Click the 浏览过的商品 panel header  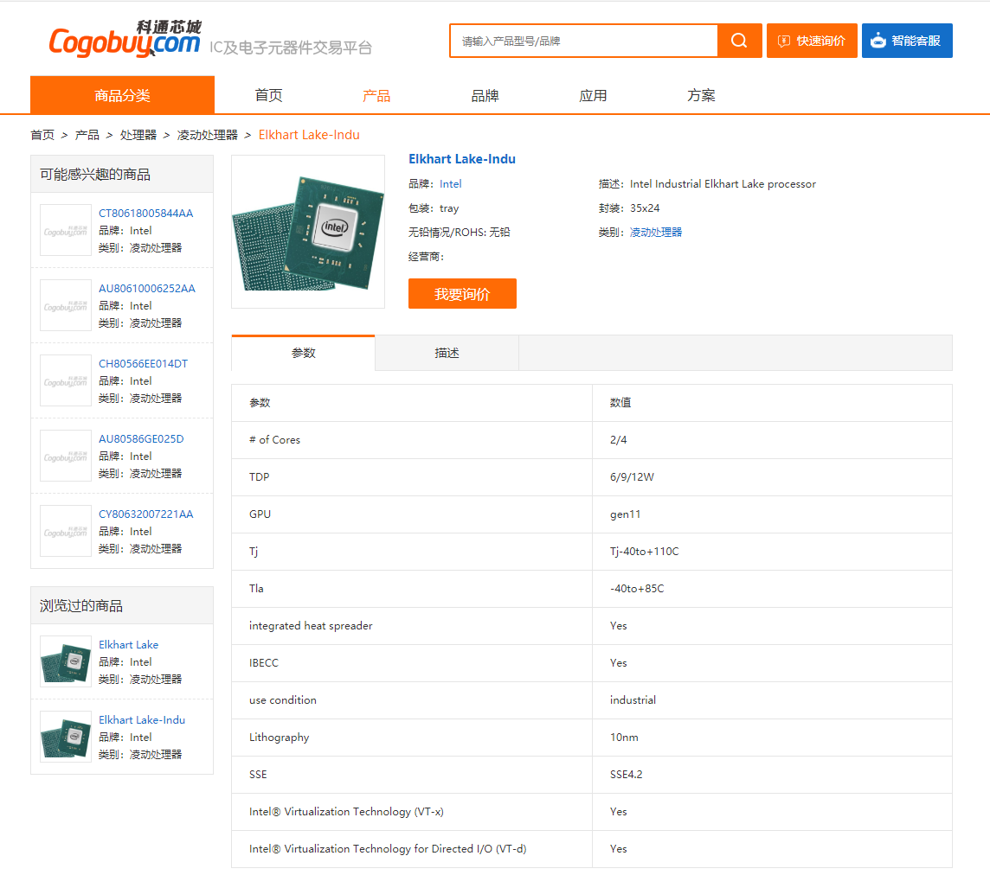(x=122, y=605)
